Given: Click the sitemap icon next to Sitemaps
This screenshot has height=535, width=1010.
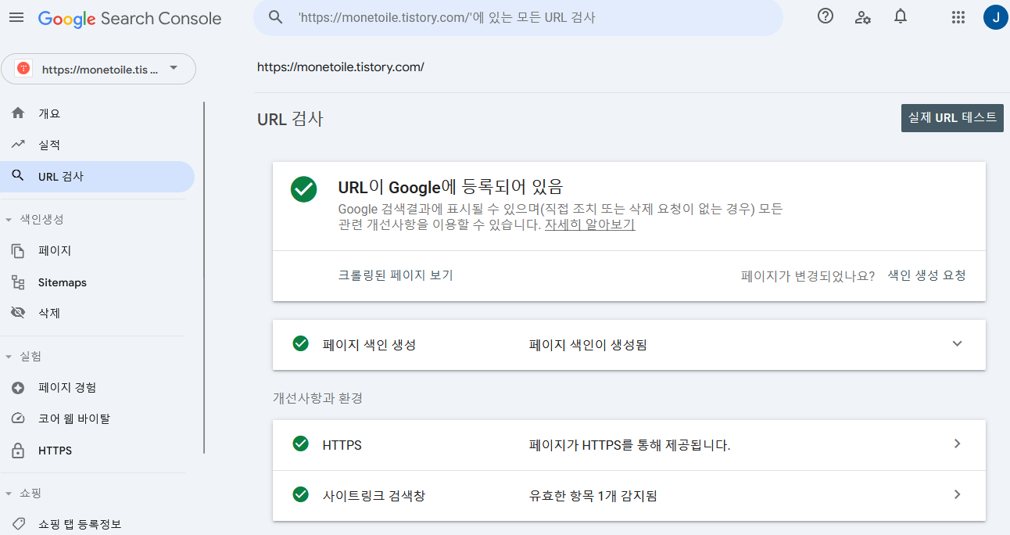Looking at the screenshot, I should click(18, 282).
